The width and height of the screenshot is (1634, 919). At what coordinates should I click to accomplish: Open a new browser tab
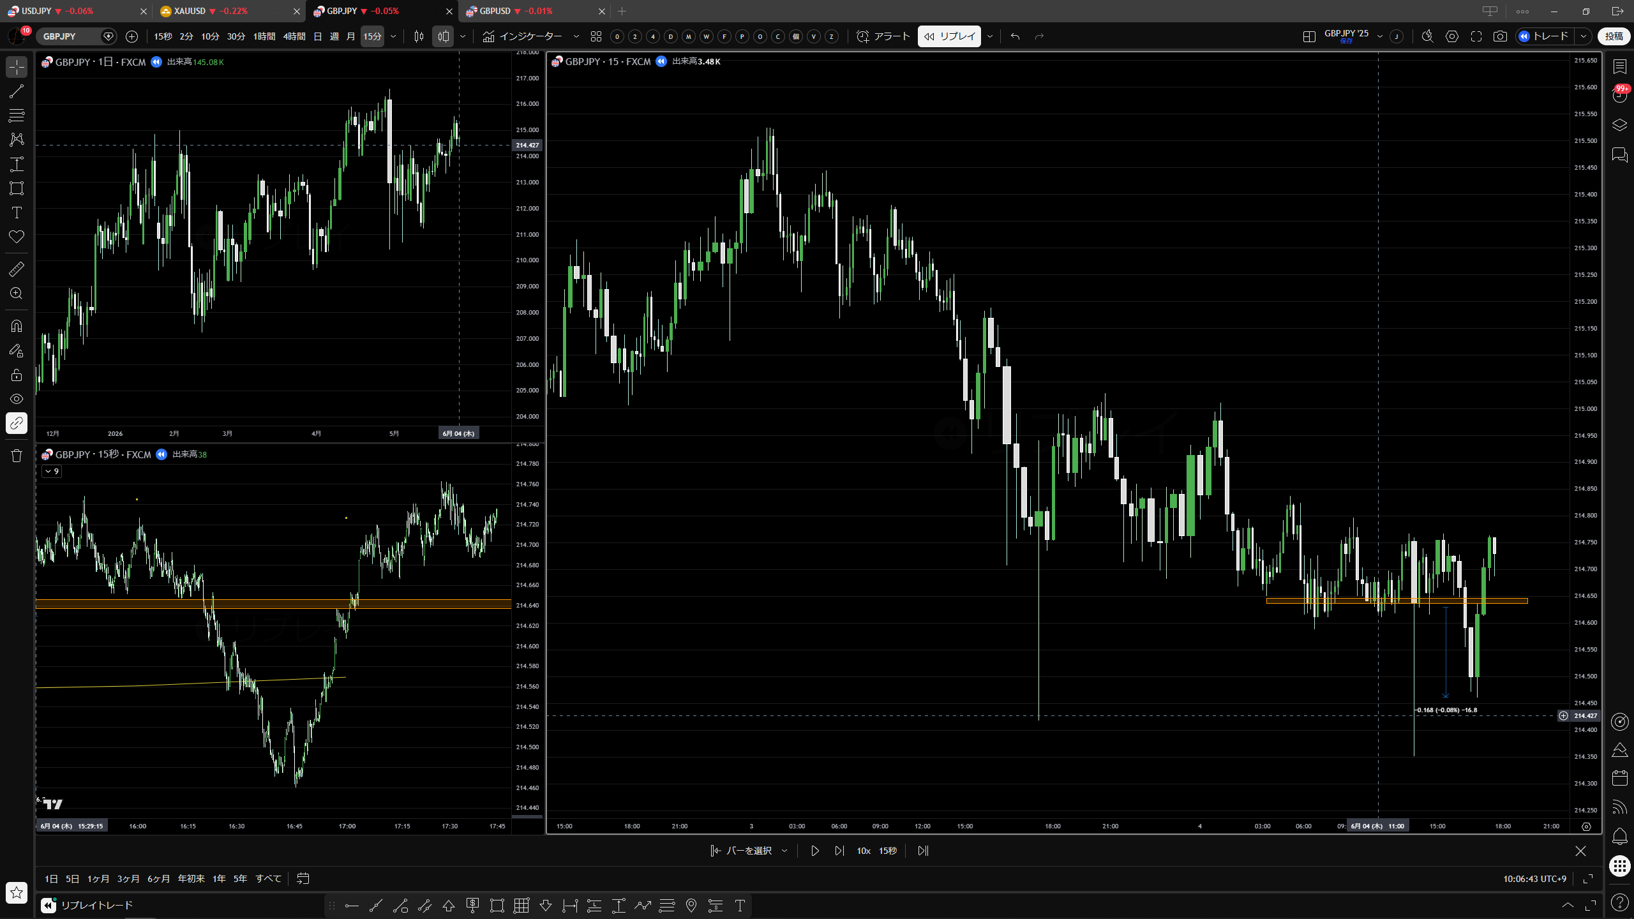click(x=622, y=11)
